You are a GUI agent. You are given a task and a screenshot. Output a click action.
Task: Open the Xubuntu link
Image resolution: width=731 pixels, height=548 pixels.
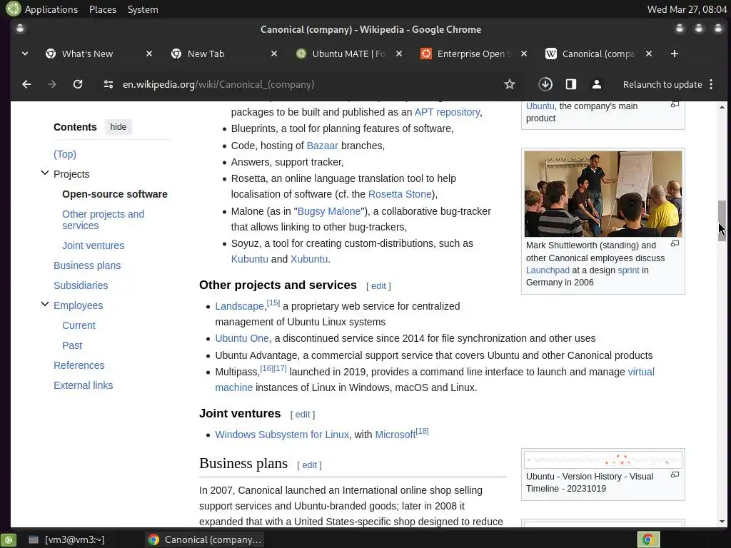[x=309, y=259]
